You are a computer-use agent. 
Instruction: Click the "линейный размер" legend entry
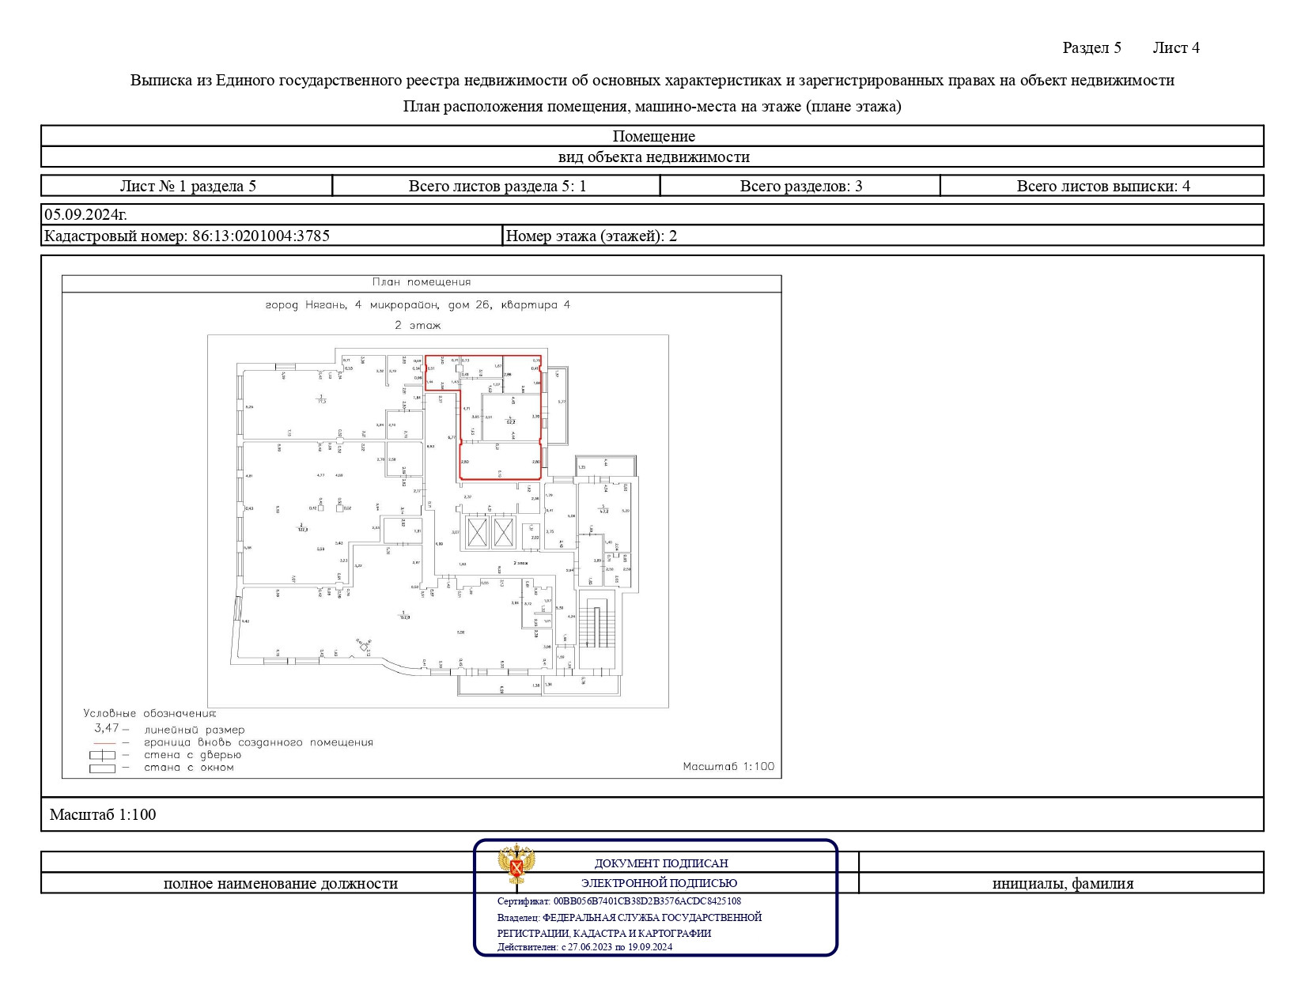[x=195, y=731]
